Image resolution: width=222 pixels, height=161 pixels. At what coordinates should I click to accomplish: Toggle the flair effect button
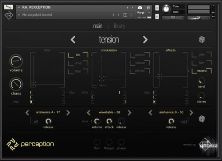[202, 62]
